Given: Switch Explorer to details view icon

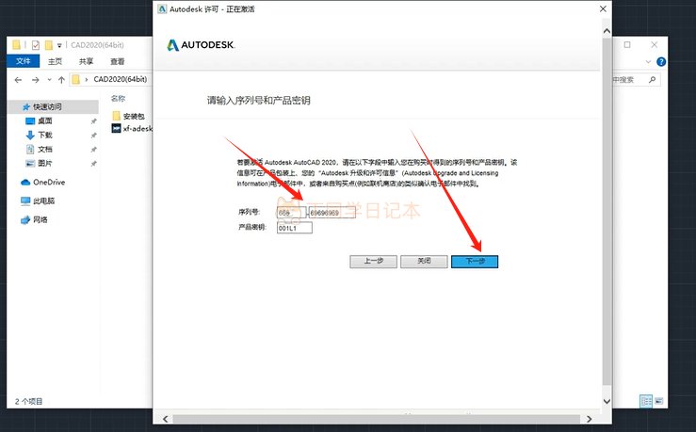Looking at the screenshot, I should pos(646,401).
